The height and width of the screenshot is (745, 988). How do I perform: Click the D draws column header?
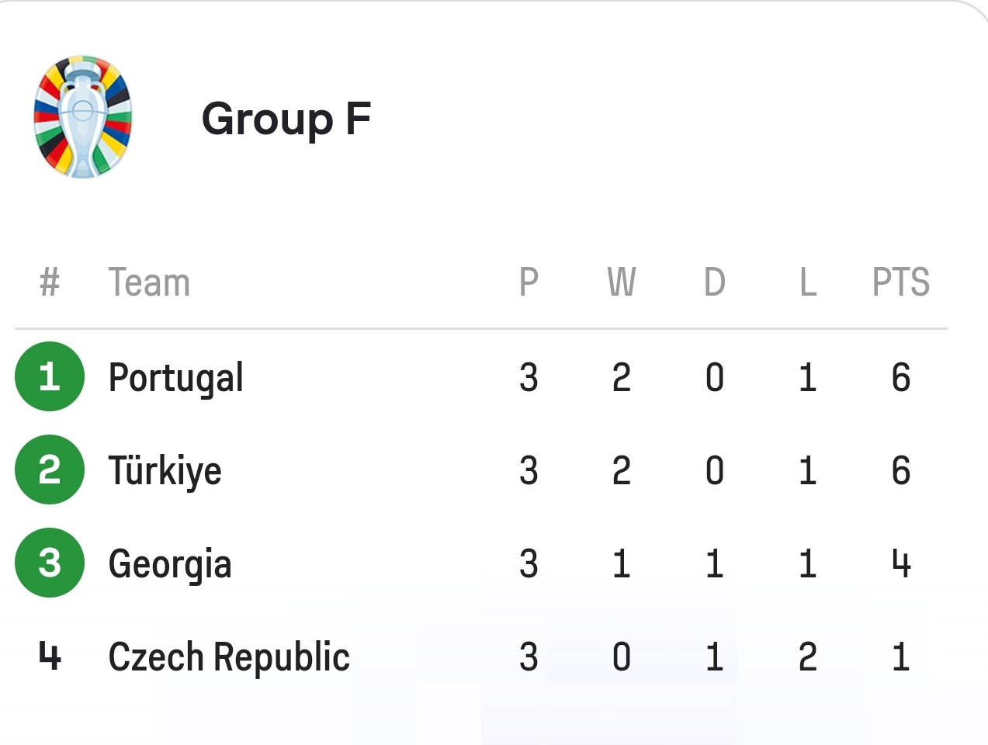(715, 282)
